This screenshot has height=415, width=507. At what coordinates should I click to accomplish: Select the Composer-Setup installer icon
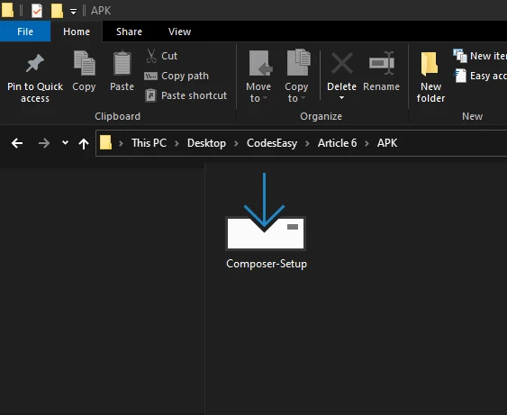point(265,212)
